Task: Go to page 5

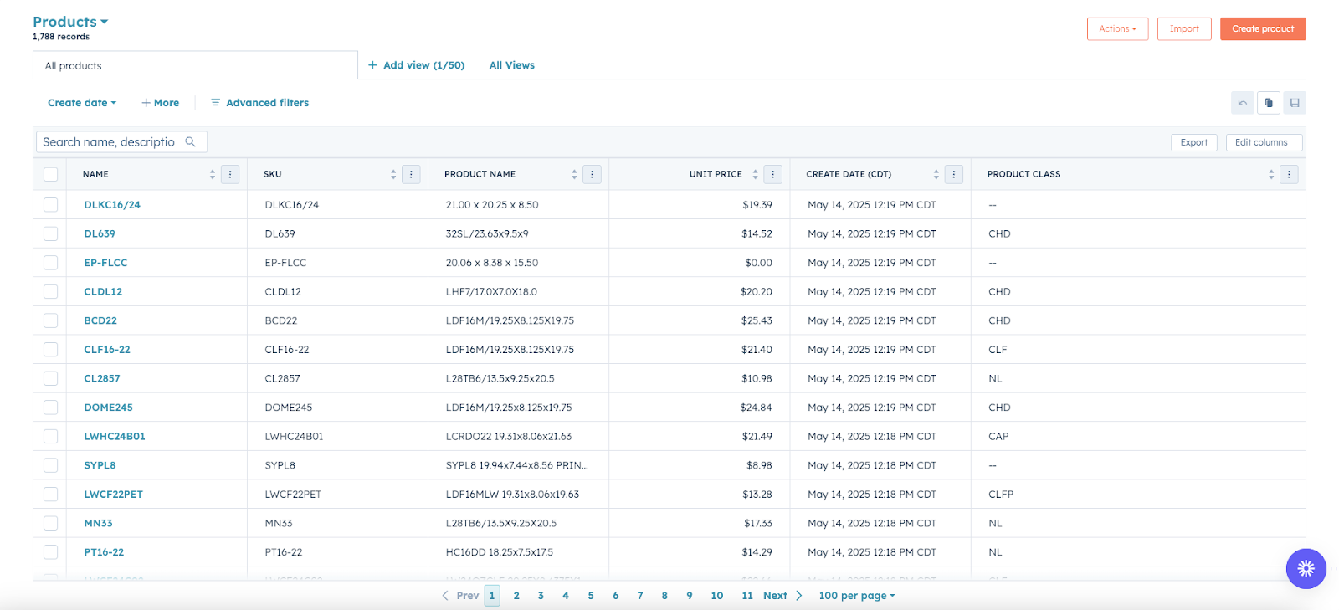Action: 591,596
